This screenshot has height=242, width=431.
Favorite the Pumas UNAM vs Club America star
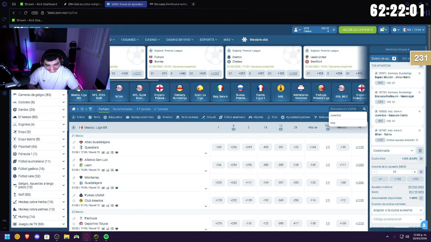74,200
